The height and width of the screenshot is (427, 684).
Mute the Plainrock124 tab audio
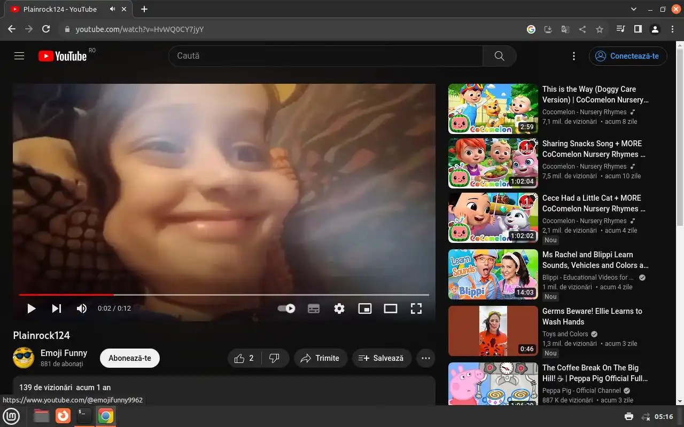click(113, 9)
